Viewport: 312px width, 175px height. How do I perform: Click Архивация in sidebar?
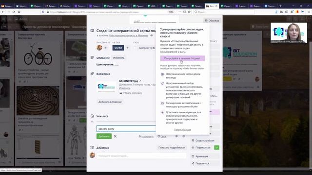tap(205, 157)
